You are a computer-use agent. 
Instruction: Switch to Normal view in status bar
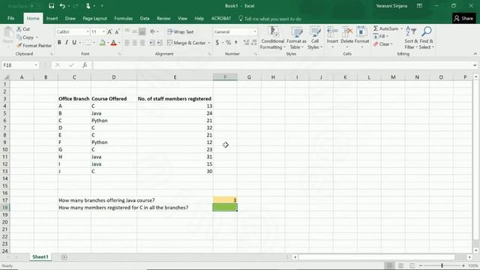click(389, 265)
